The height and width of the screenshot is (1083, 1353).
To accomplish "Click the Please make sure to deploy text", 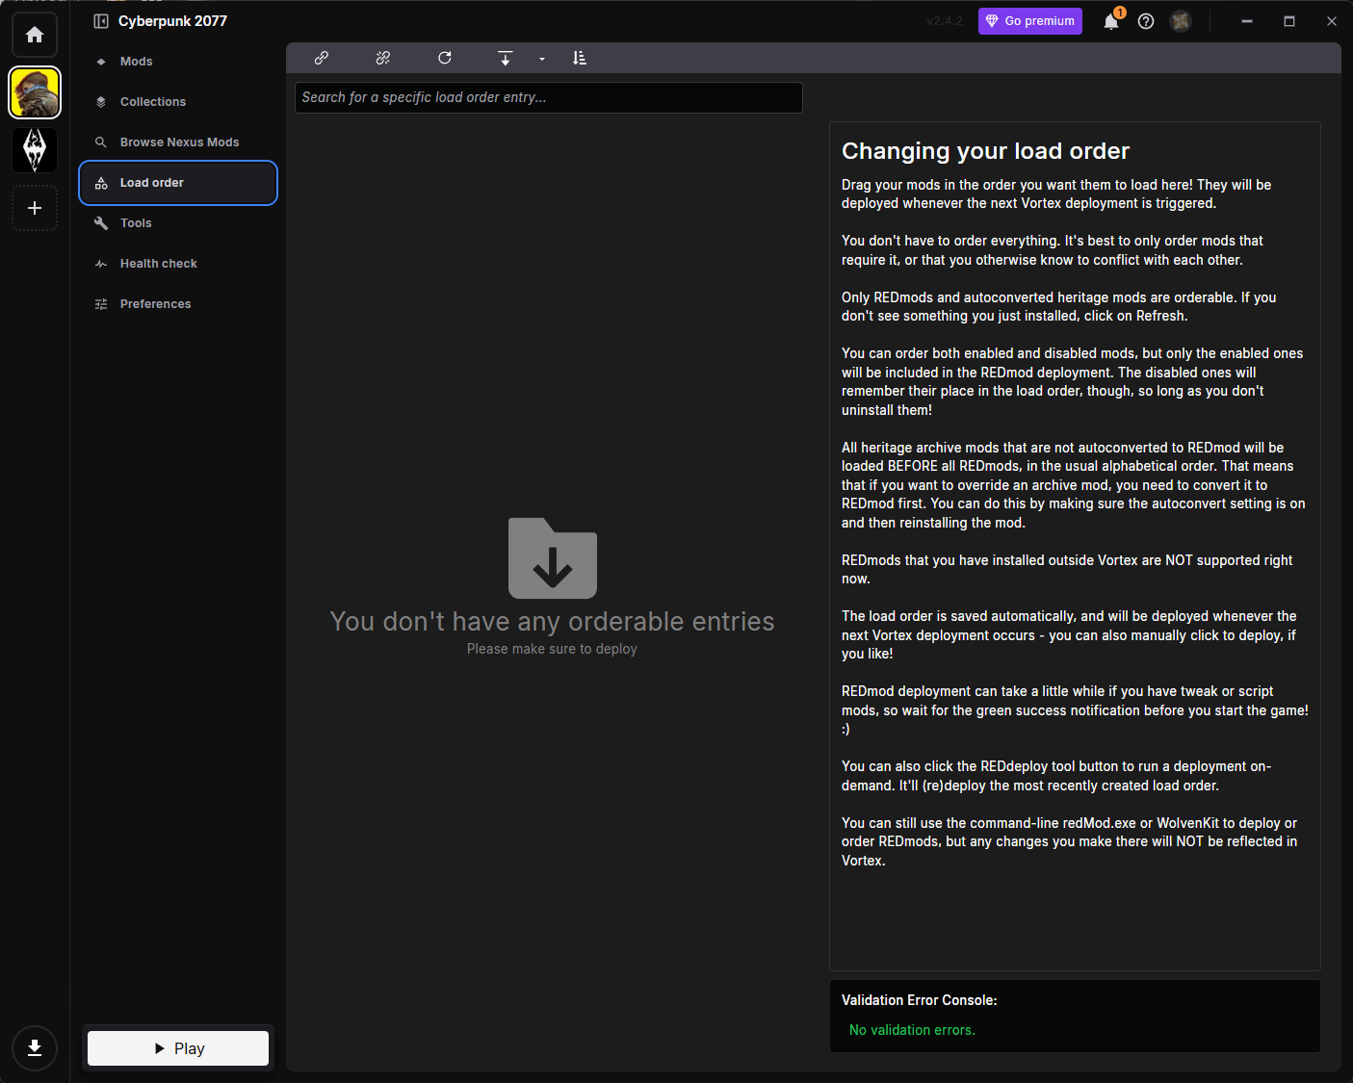I will coord(552,649).
